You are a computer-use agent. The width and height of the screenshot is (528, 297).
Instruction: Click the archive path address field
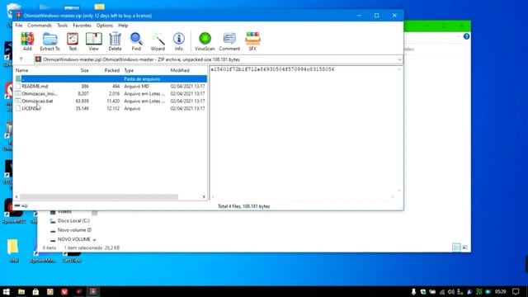tap(218, 59)
